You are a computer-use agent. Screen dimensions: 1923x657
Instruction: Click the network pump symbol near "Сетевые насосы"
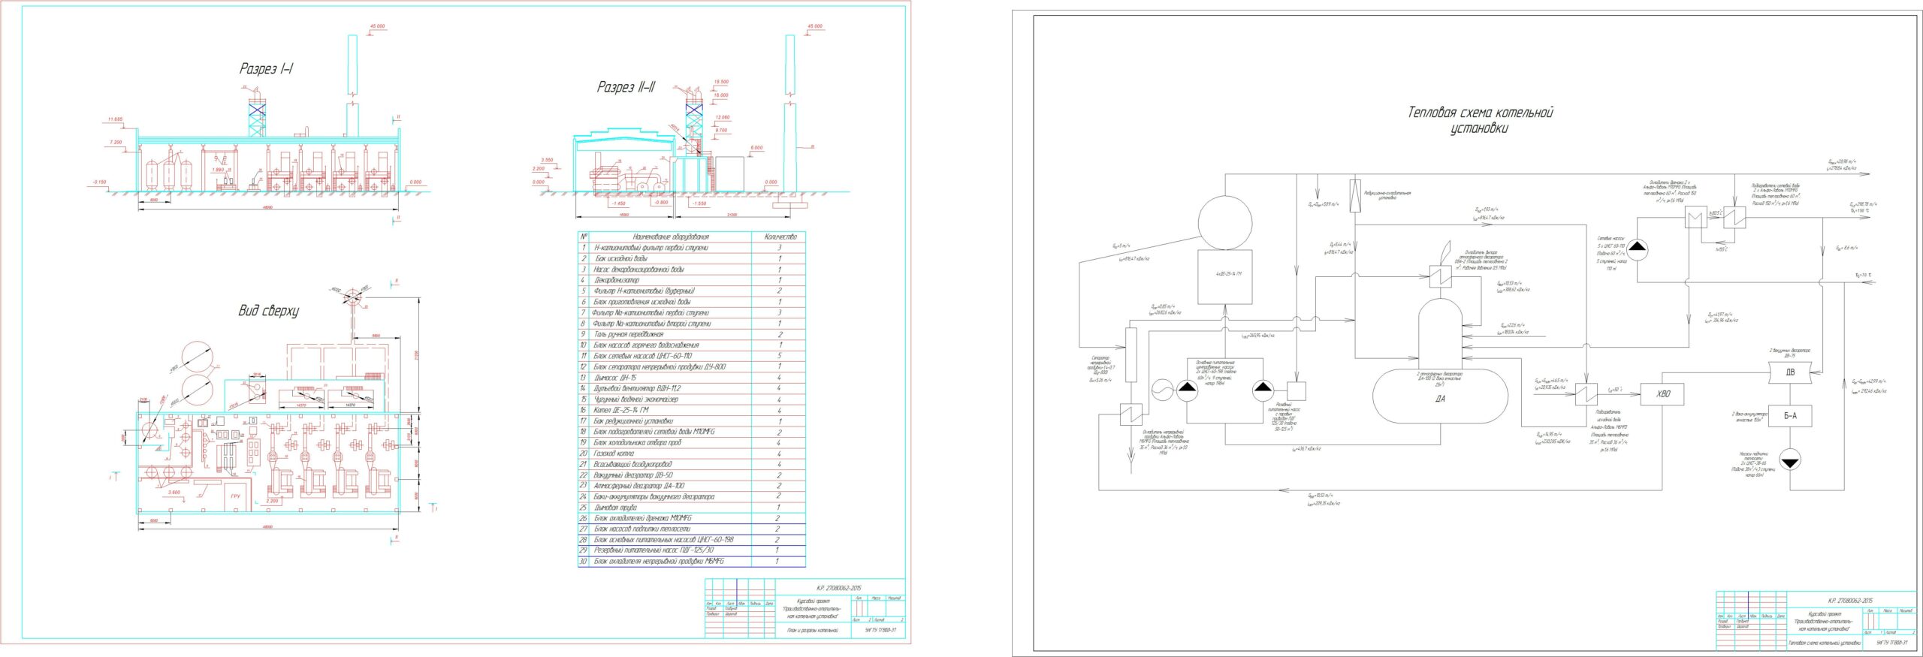click(x=1638, y=250)
